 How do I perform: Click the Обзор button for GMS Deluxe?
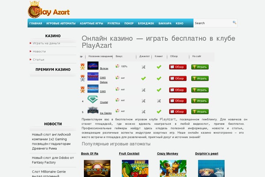[178, 78]
